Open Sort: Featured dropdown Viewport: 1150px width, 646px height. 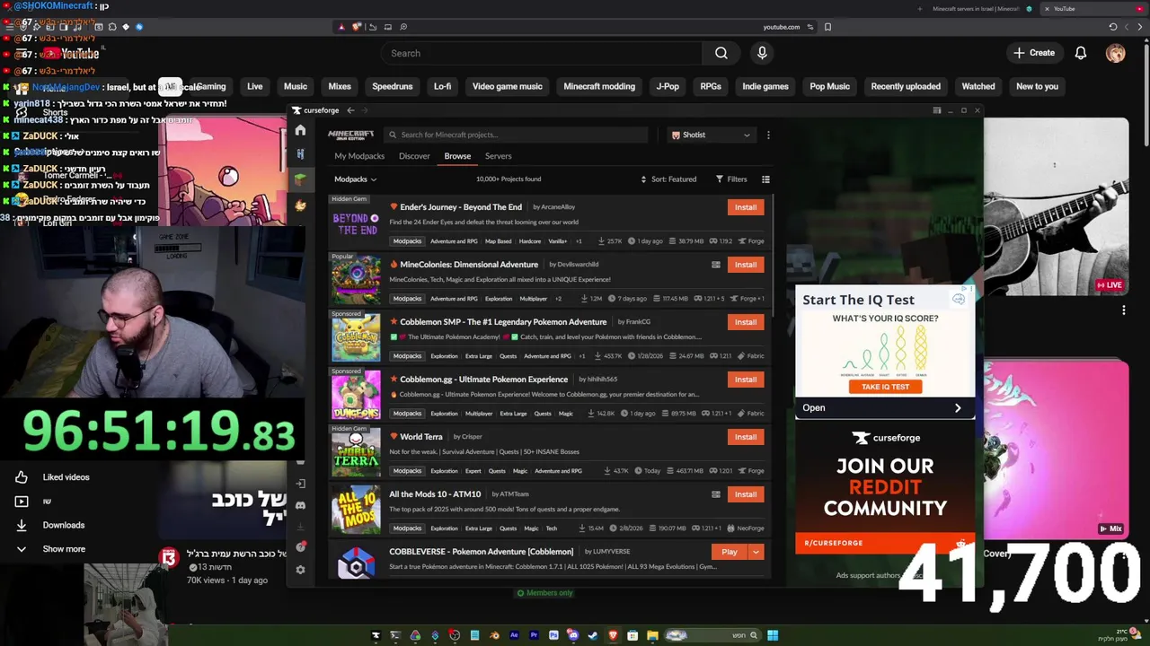[668, 179]
